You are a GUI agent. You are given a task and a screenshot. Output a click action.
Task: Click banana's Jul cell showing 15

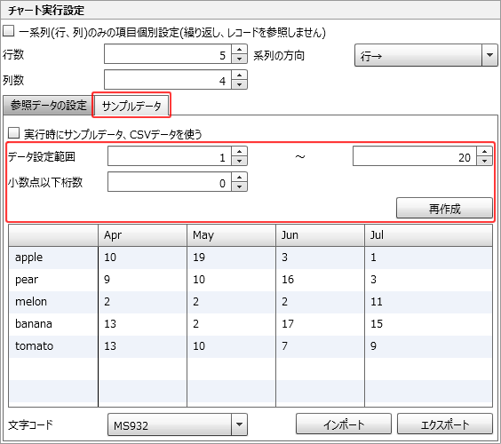[x=428, y=324]
